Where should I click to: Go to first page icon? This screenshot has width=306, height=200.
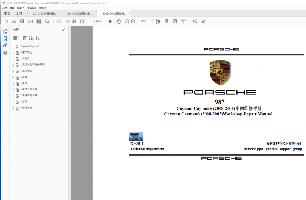coord(59,21)
